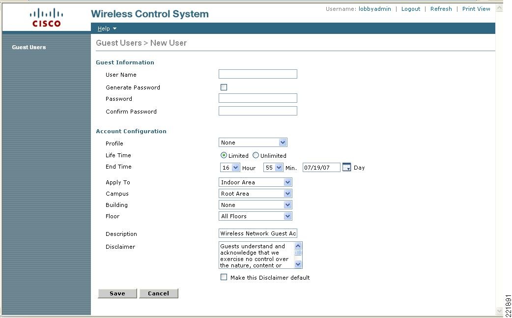512x318 pixels.
Task: Click the Disclaimer box scroll-down arrow
Action: (x=298, y=264)
